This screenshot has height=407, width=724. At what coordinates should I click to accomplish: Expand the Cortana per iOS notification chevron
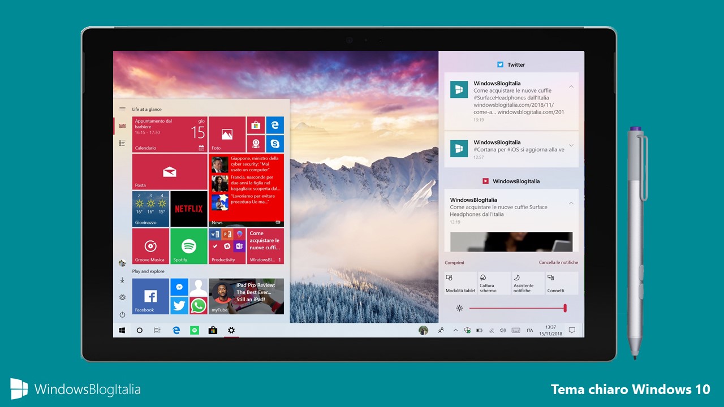[571, 146]
